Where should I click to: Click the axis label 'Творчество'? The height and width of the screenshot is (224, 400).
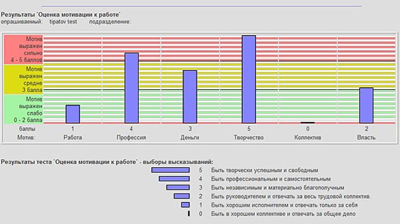click(249, 138)
